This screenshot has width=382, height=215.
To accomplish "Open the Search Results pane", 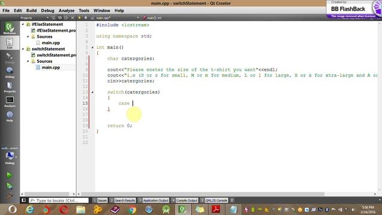I will point(122,201).
